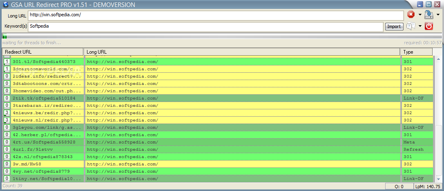The height and width of the screenshot is (191, 444).
Task: Select the 4rt.us/Softpedia558928 row
Action: click(x=218, y=142)
